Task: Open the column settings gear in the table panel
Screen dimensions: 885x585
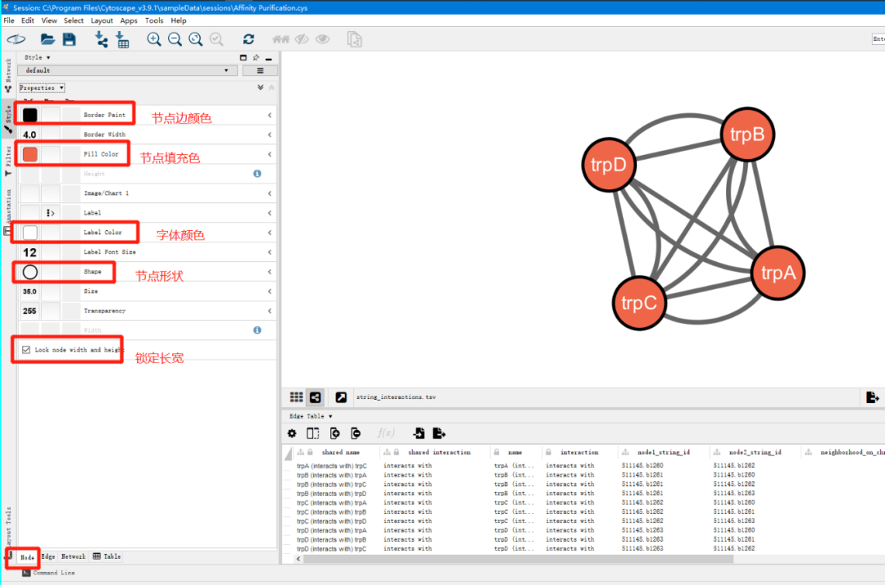Action: coord(292,433)
